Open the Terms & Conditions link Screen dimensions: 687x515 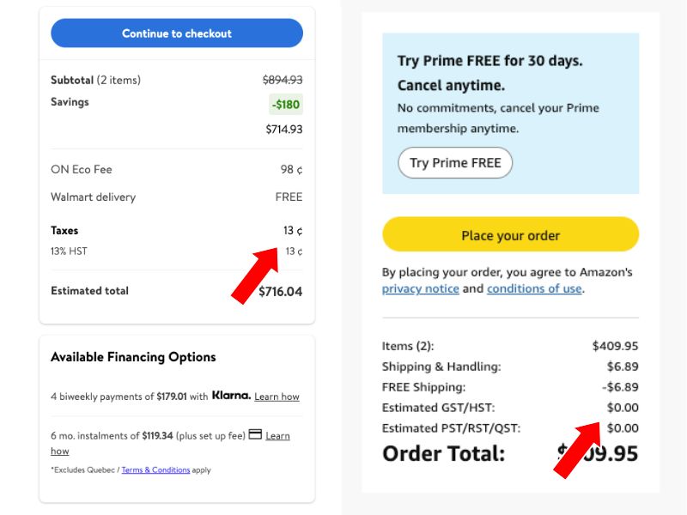point(155,470)
